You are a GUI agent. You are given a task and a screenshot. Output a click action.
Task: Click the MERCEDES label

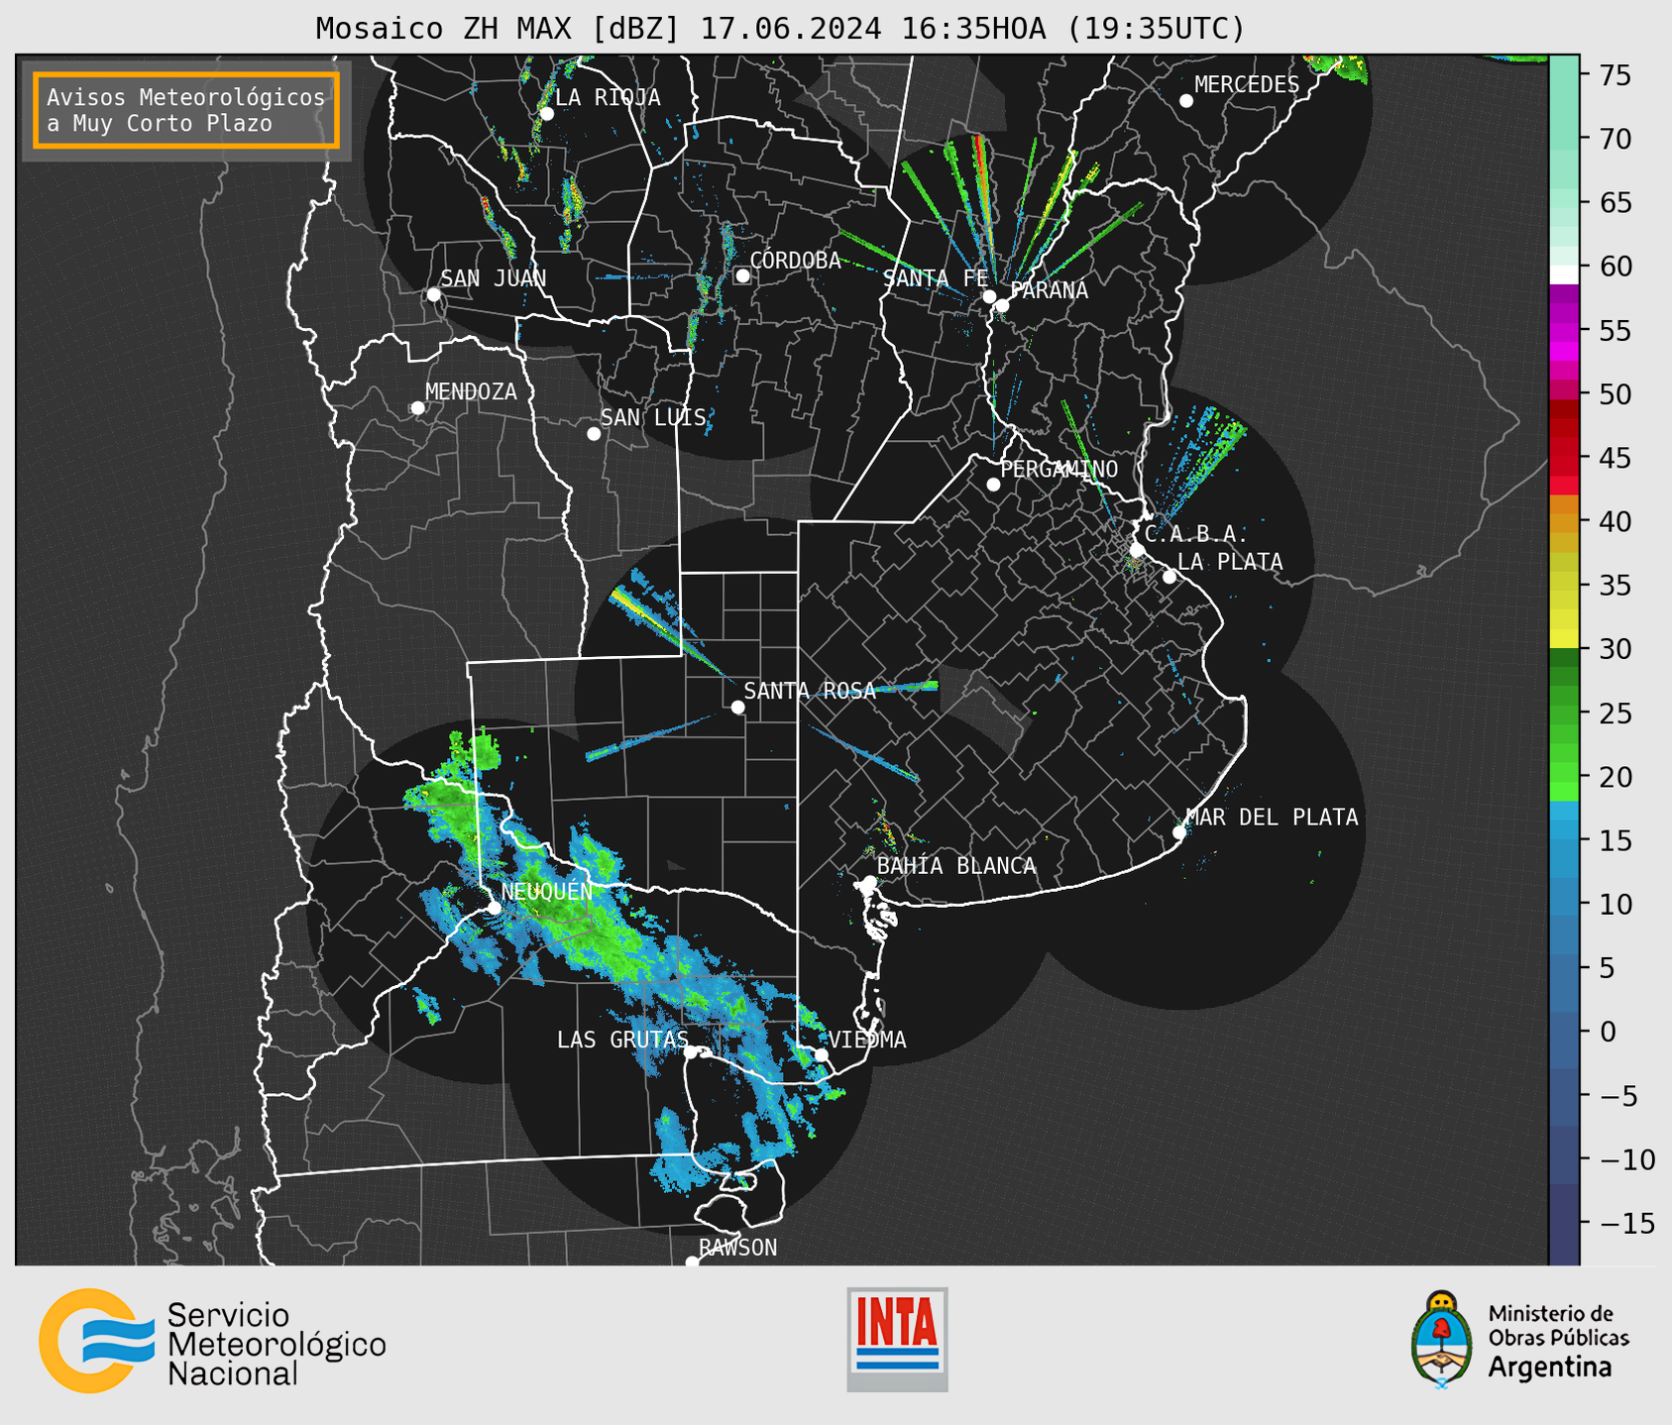[x=1247, y=85]
